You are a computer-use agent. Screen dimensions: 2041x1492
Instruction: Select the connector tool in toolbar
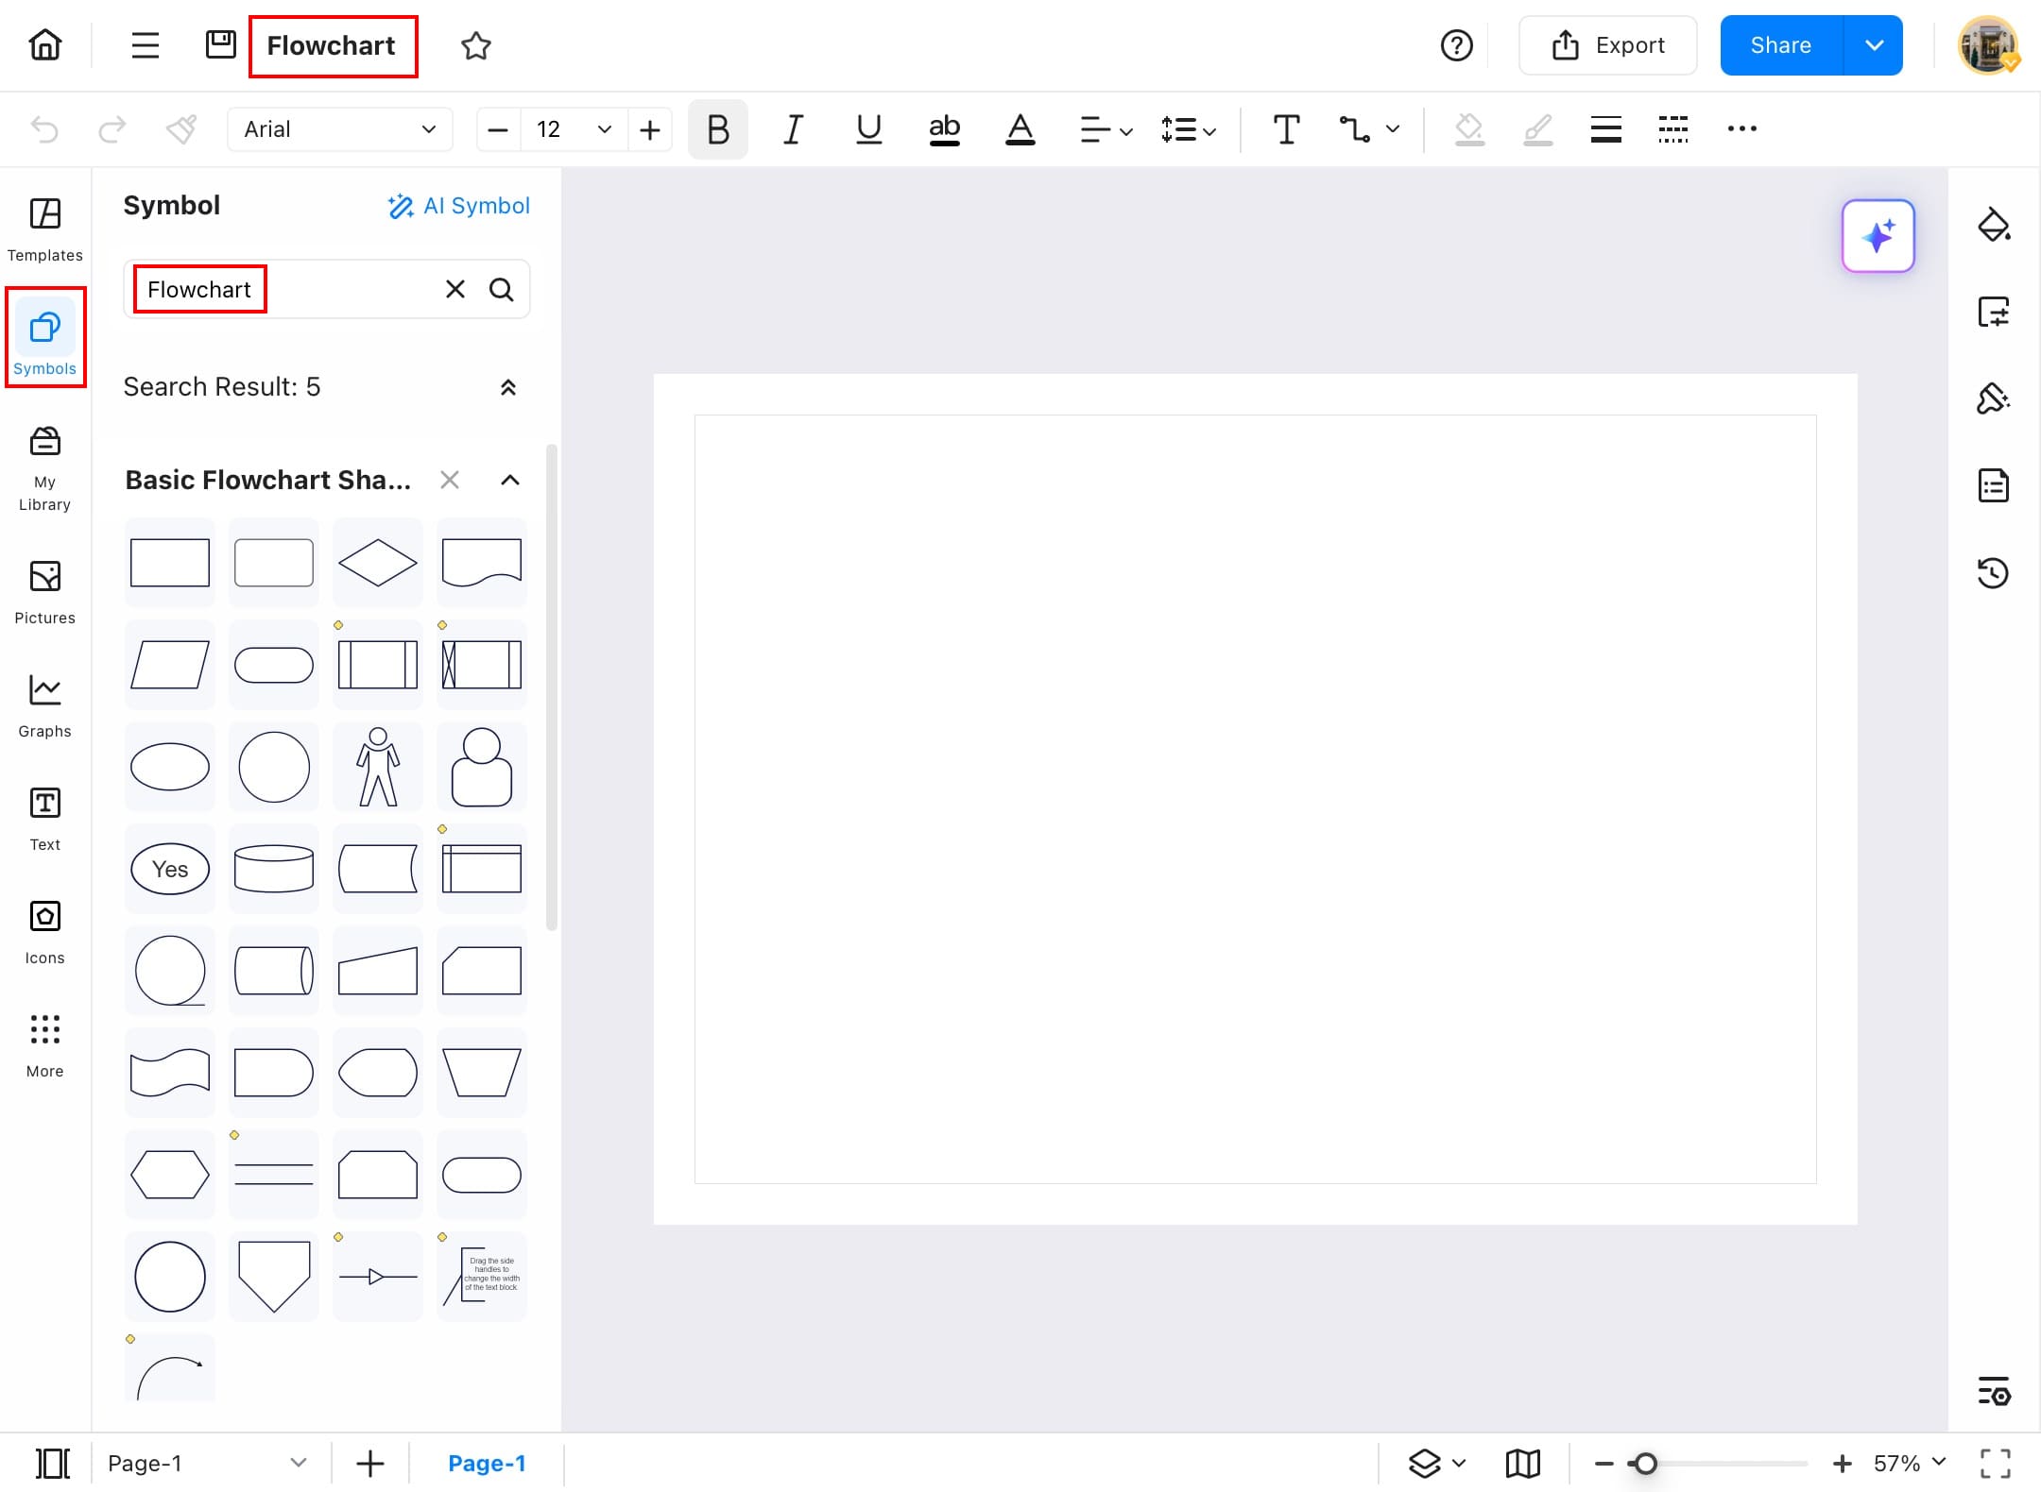coord(1355,129)
